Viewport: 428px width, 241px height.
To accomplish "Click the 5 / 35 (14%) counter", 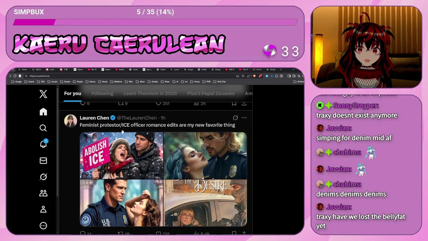I will [x=155, y=12].
